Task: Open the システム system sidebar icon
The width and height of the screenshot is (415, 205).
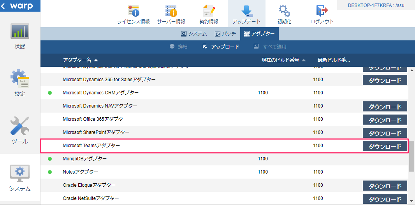Action: (20, 173)
